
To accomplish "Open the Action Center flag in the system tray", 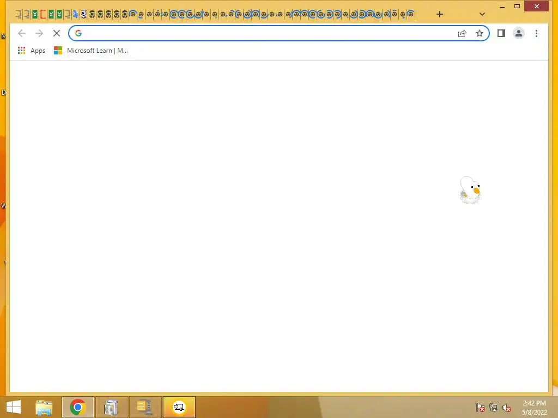I will (x=481, y=408).
